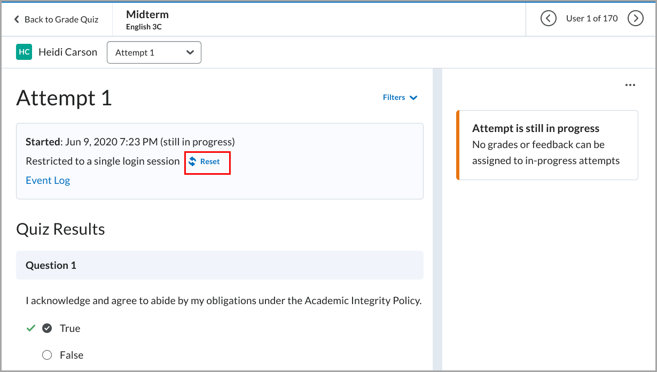Click the blue Reset sync icon
Viewport: 657px width, 372px height.
pyautogui.click(x=192, y=161)
